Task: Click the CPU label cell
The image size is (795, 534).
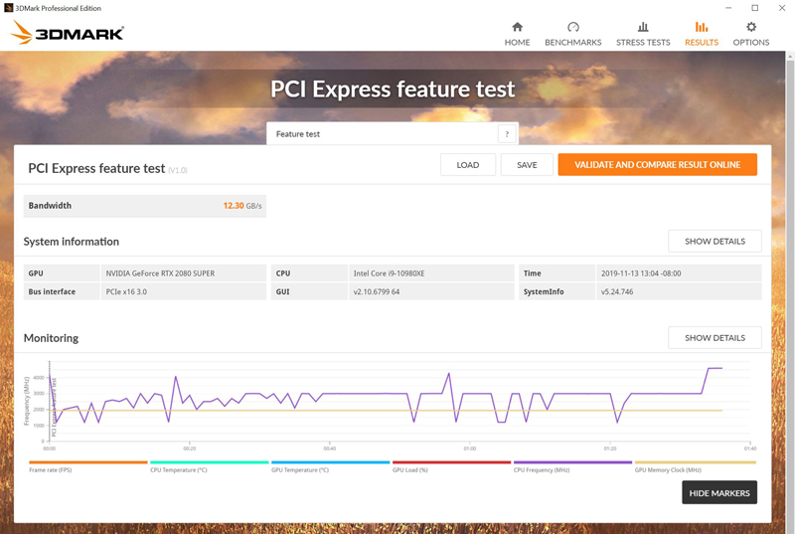Action: click(309, 273)
